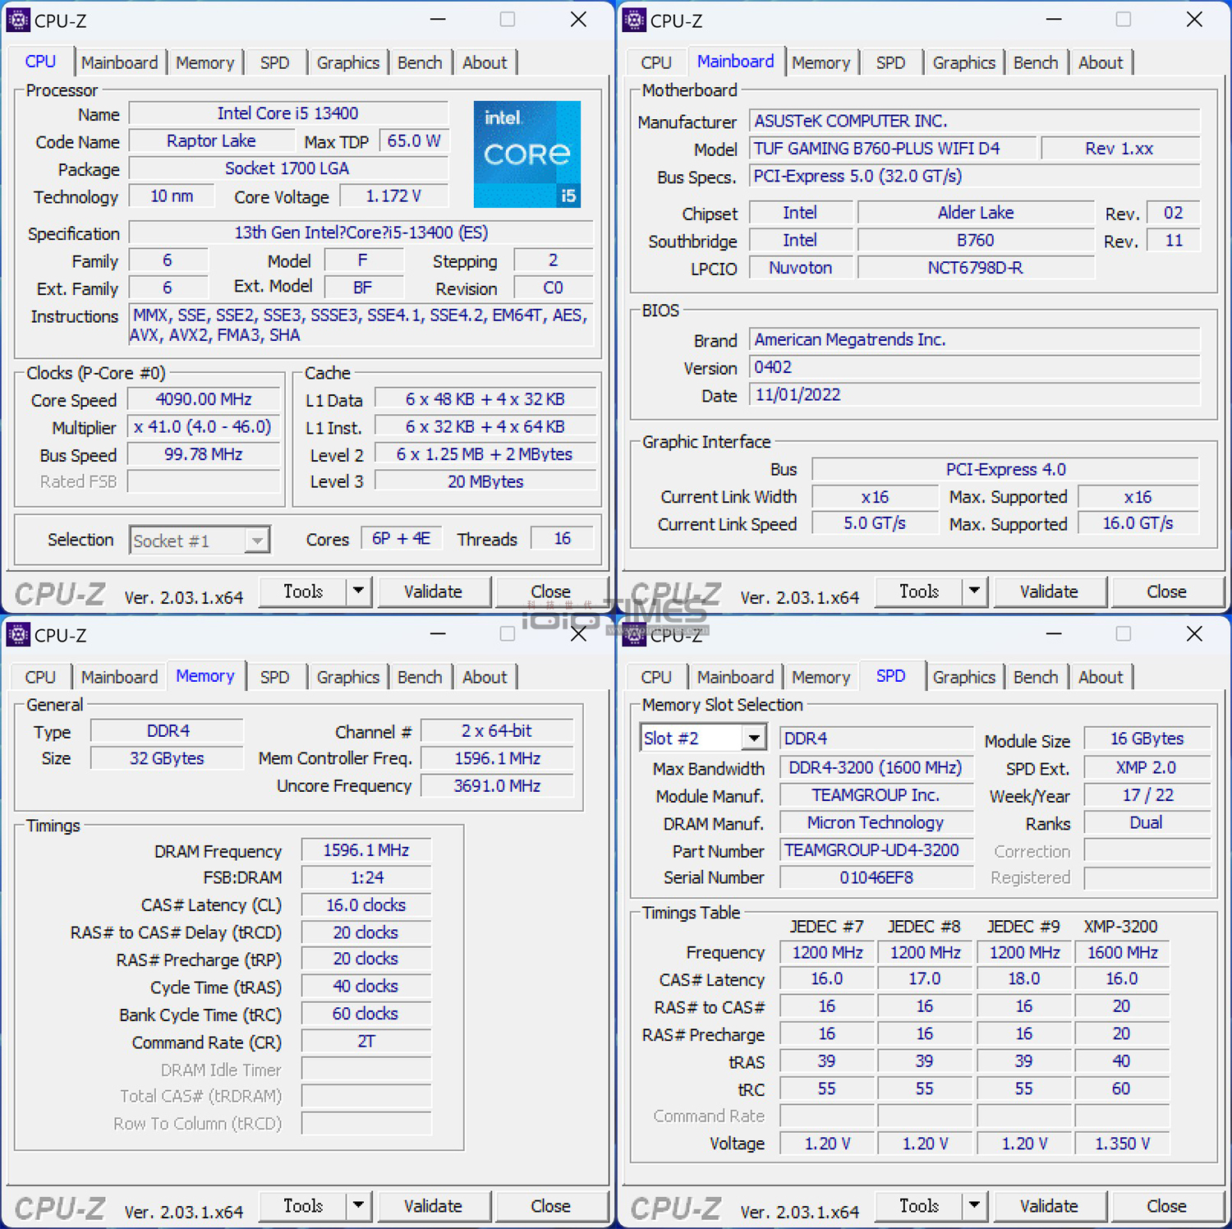Click the Part Number TEAMGROUP-UD4-3200

(876, 850)
